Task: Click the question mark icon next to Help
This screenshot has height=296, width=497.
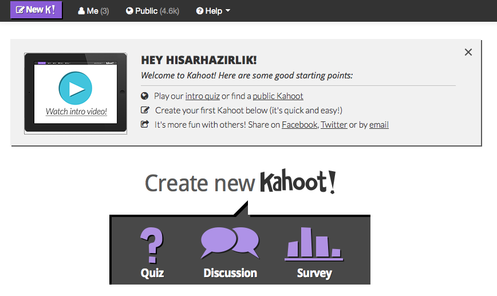Action: click(x=200, y=11)
